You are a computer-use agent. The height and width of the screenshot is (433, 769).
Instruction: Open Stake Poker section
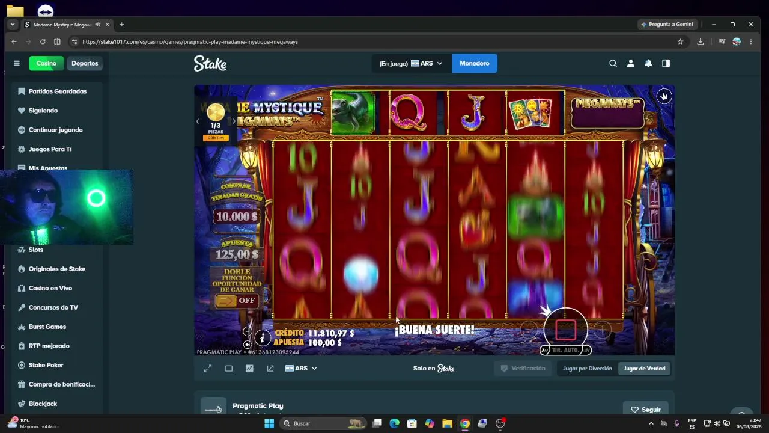tap(58, 365)
